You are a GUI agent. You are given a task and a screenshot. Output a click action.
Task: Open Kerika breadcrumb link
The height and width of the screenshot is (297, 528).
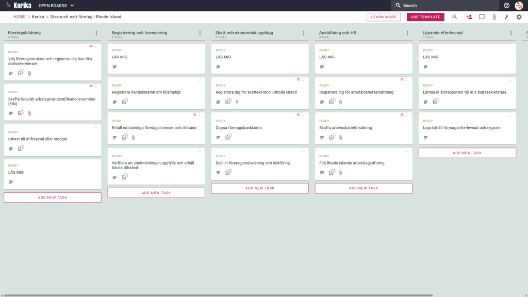tap(38, 17)
